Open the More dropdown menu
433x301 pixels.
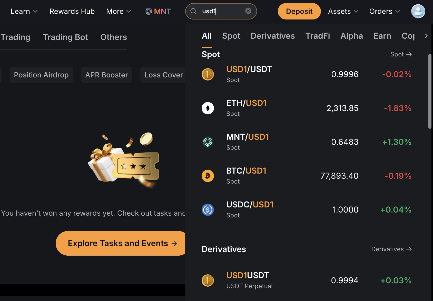tap(119, 11)
